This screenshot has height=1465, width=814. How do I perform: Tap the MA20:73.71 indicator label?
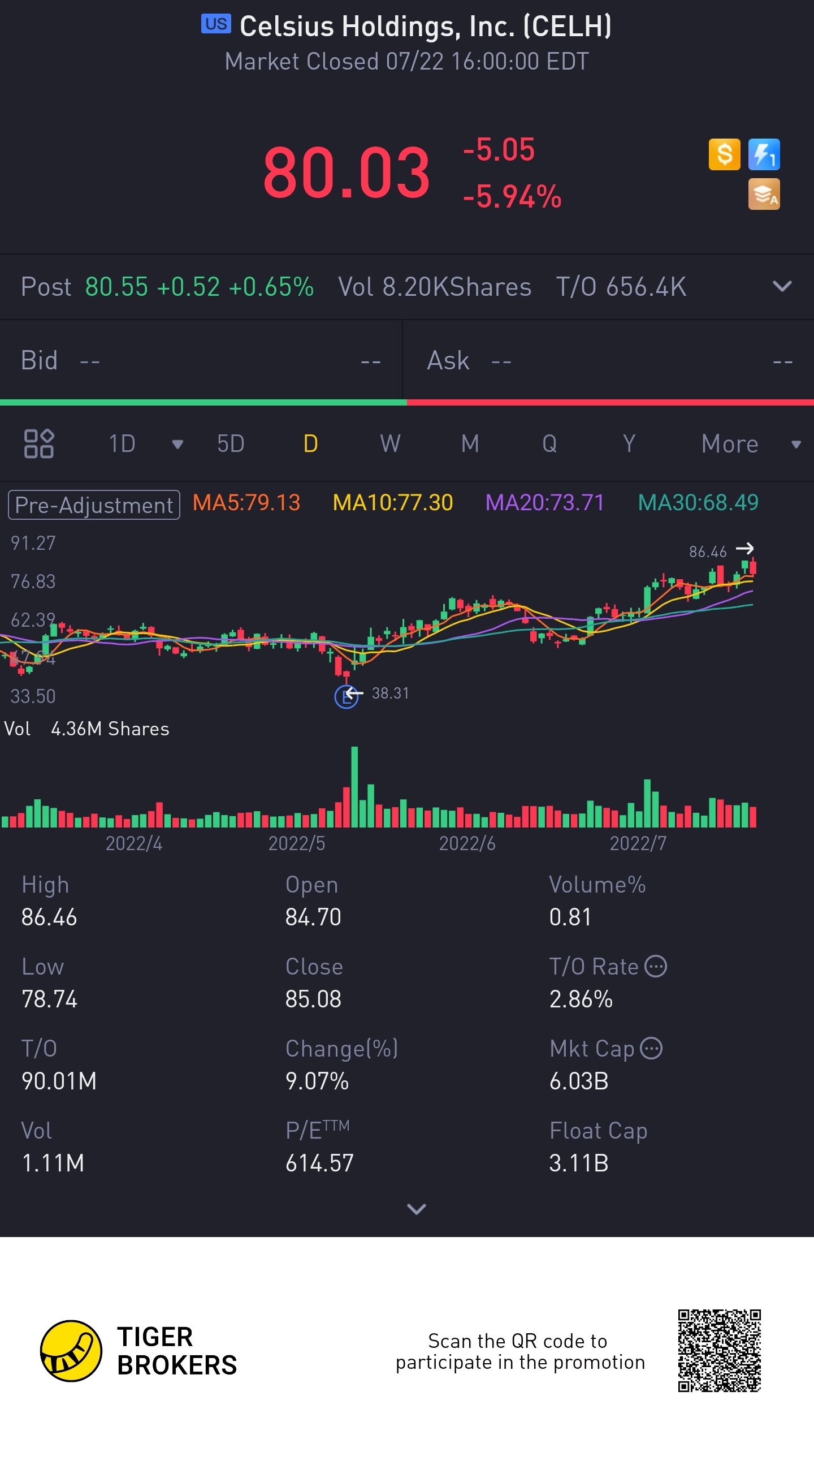pyautogui.click(x=544, y=503)
